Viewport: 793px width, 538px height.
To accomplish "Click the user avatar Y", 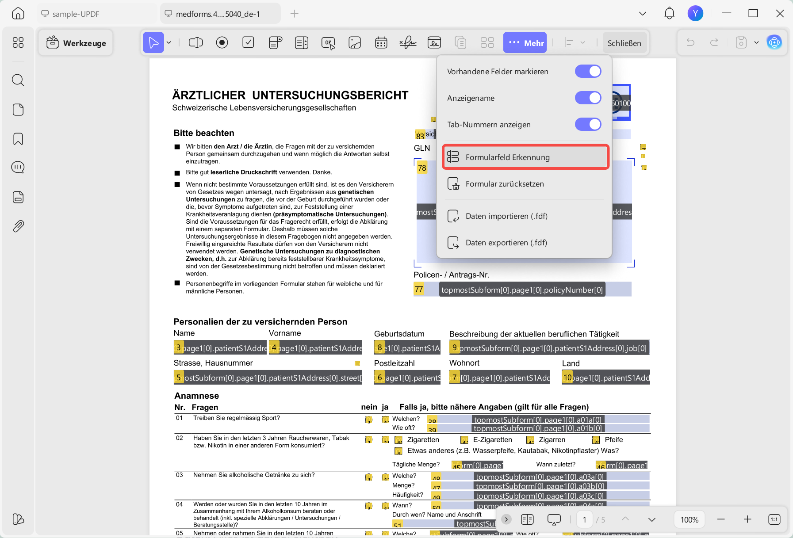I will tap(695, 13).
